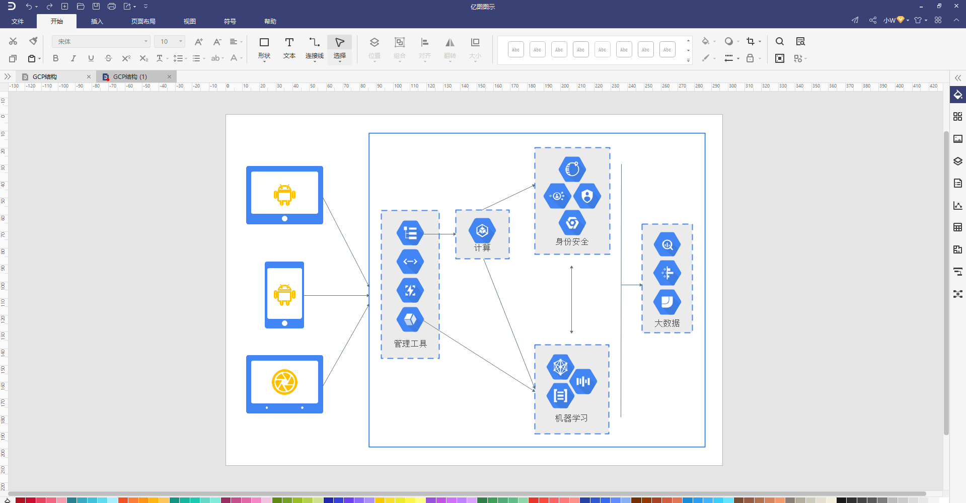Switch to the 符号 ribbon tab
This screenshot has height=503, width=966.
coord(230,21)
